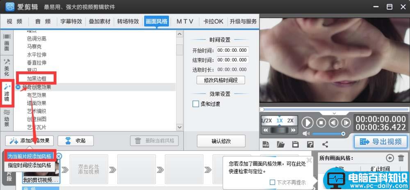The height and width of the screenshot is (190, 410).
Task: Click the 收起 button
Action: pyautogui.click(x=75, y=141)
